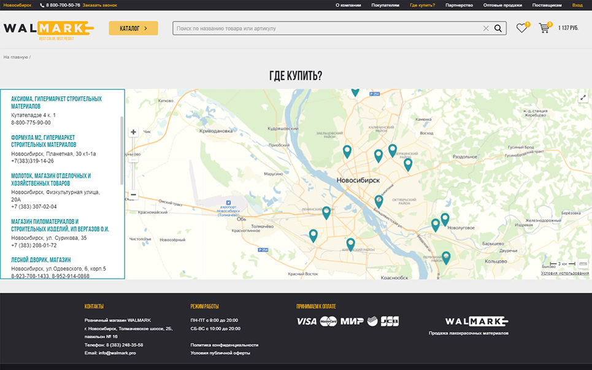Select the Аксиома гипермаркет store entry
592x370 pixels.
click(x=56, y=102)
